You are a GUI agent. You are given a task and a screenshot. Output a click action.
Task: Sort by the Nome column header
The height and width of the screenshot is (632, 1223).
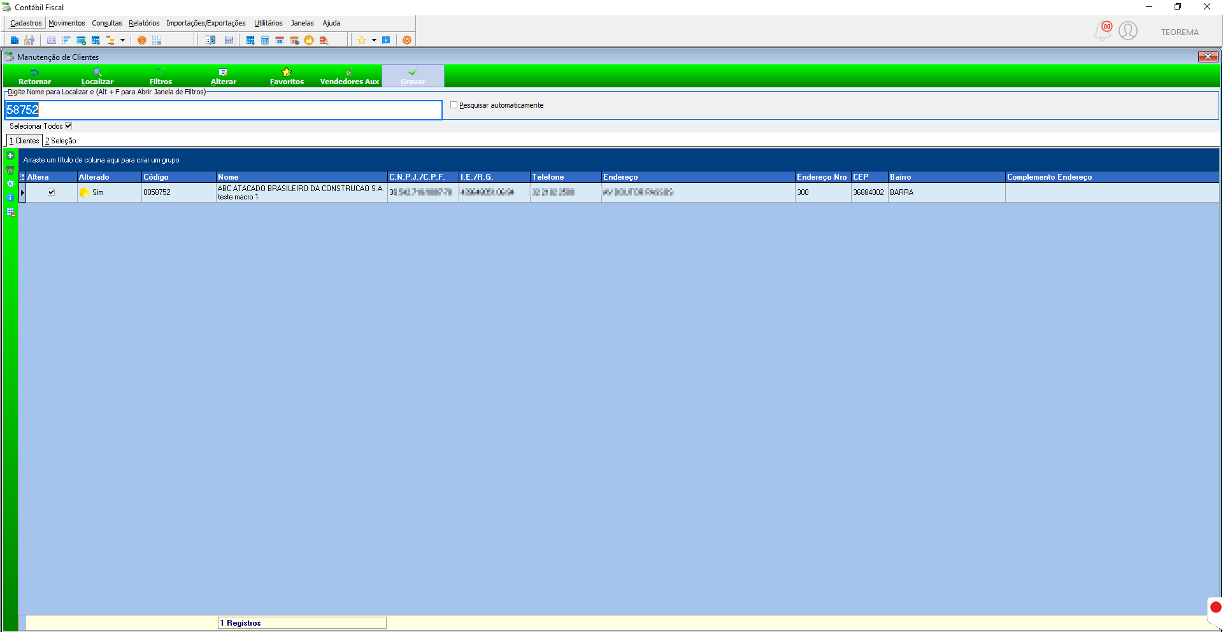302,177
